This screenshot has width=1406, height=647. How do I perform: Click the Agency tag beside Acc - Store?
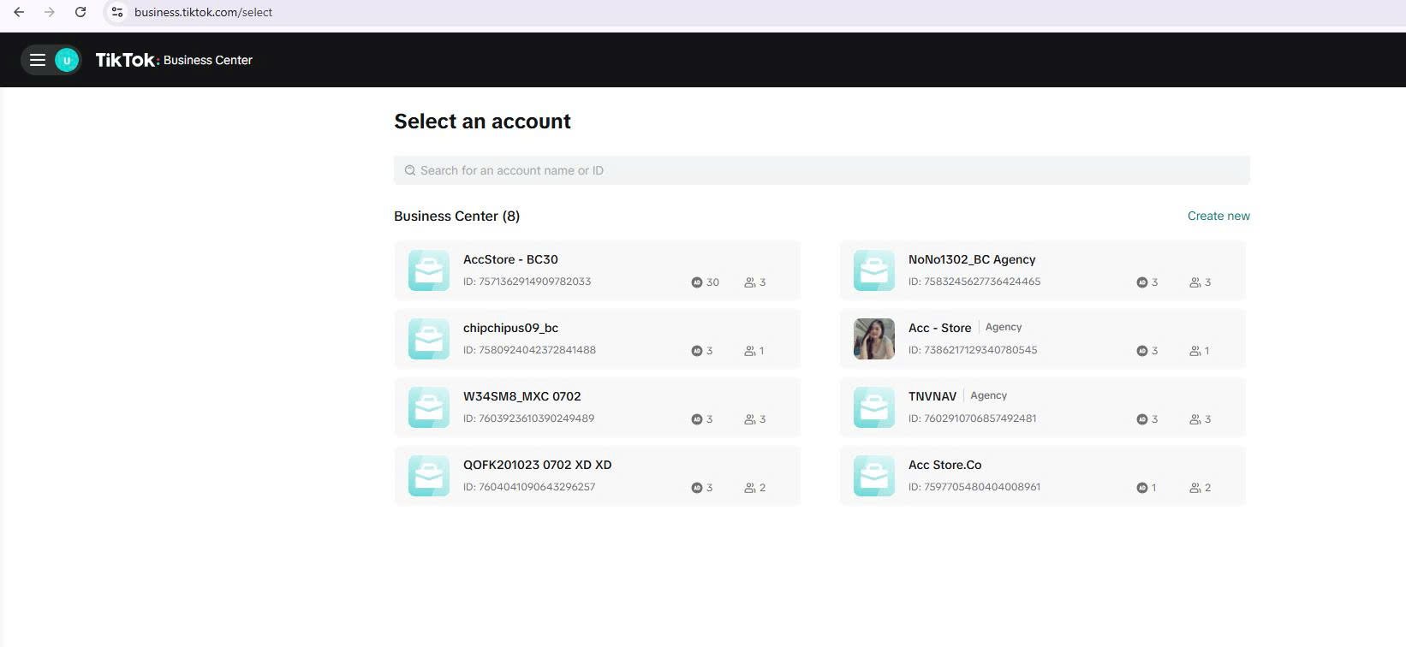[1004, 327]
